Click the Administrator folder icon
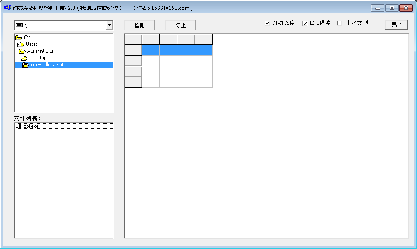The height and width of the screenshot is (249, 417). click(x=22, y=51)
